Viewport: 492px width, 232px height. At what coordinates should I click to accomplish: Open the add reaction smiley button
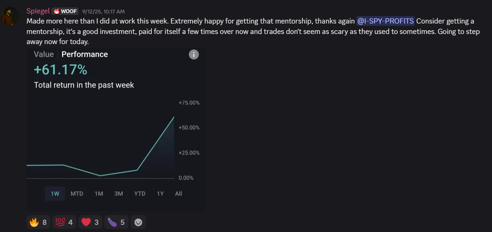138,222
